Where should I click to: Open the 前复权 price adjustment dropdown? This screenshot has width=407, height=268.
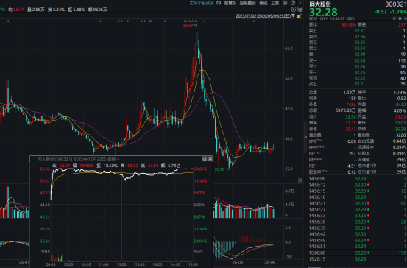[230, 3]
